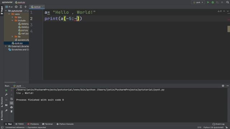This screenshot has height=129, width=230.
Task: Open Run panel settings gear
Action: [223, 86]
